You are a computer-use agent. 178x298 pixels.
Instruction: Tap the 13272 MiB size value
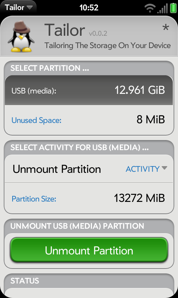point(139,198)
